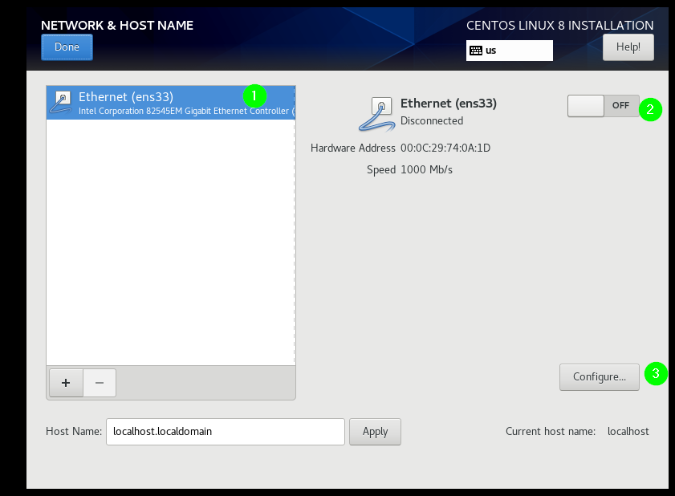The image size is (675, 496).
Task: Toggle the Ethernet connection switch ON
Action: tap(603, 106)
